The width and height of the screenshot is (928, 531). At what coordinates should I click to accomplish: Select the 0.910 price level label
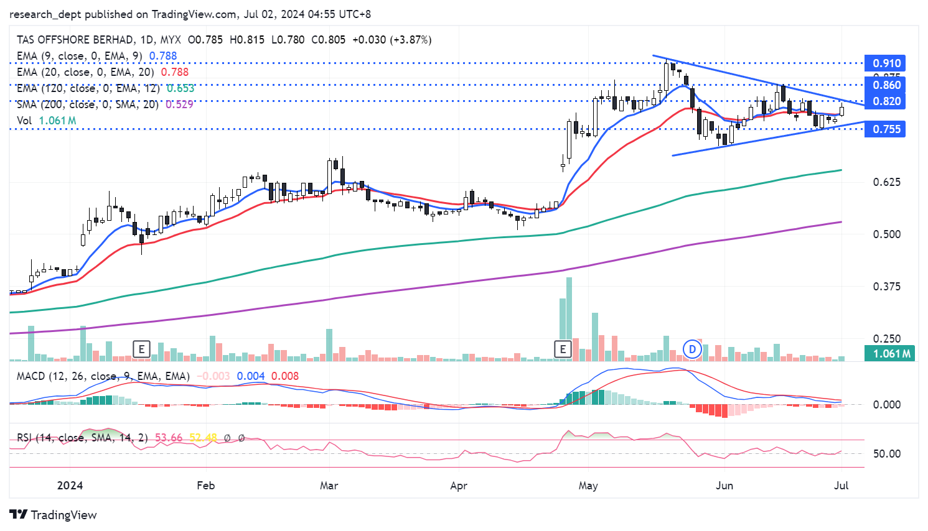[886, 63]
